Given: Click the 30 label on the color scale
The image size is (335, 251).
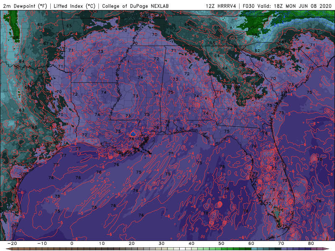Looking at the screenshot, I should [x=162, y=243].
